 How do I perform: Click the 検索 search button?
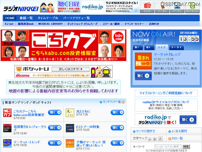(x=186, y=146)
